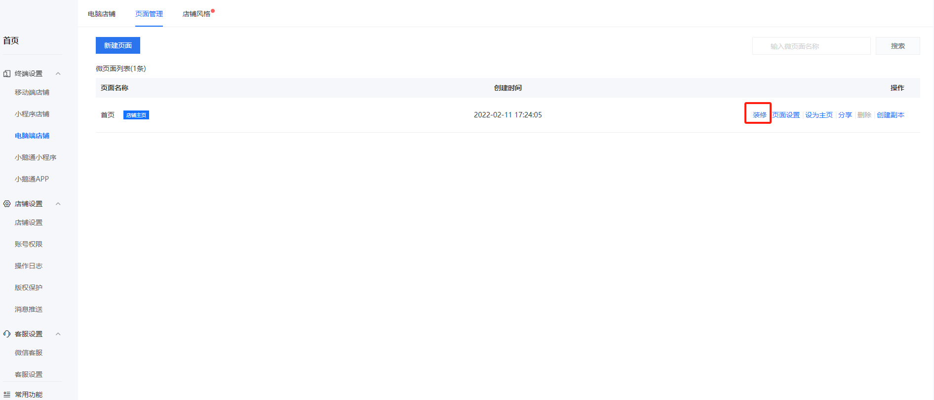Click 设为主页 link in operations
The height and width of the screenshot is (400, 934).
(819, 115)
